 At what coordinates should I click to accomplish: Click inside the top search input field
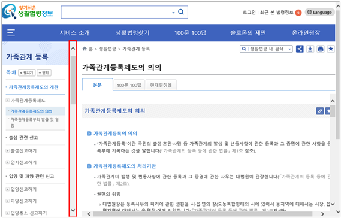[116, 12]
